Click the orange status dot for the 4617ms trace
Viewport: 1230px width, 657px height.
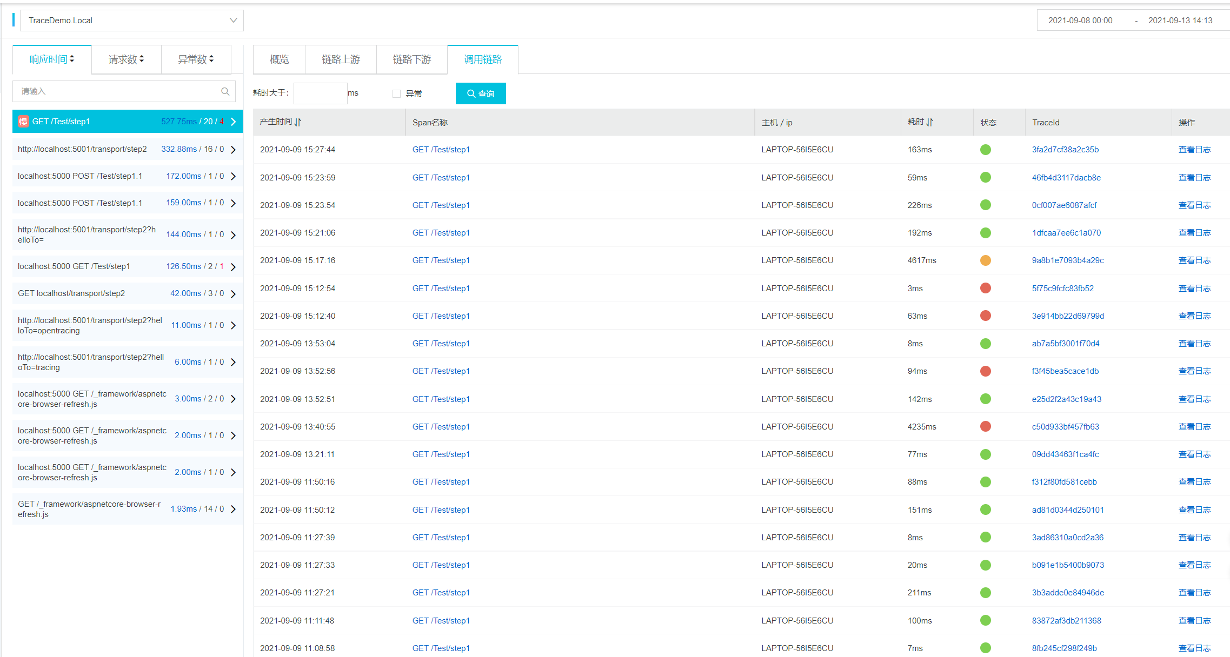(x=985, y=260)
